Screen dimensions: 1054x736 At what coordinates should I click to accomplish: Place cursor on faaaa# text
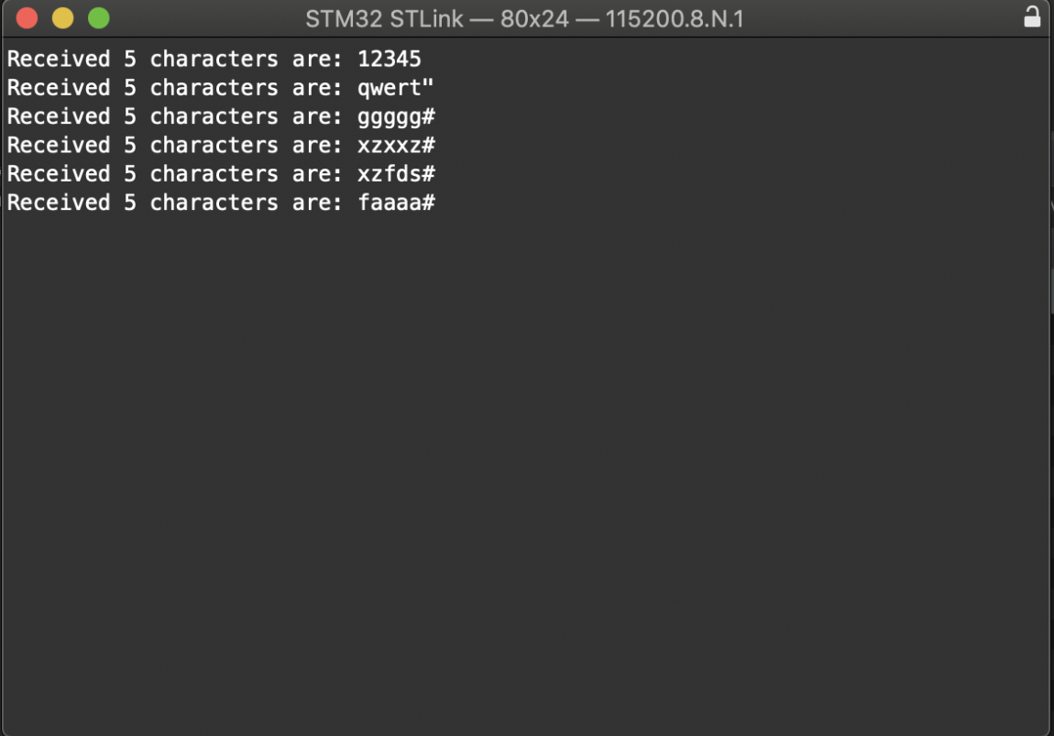point(396,203)
